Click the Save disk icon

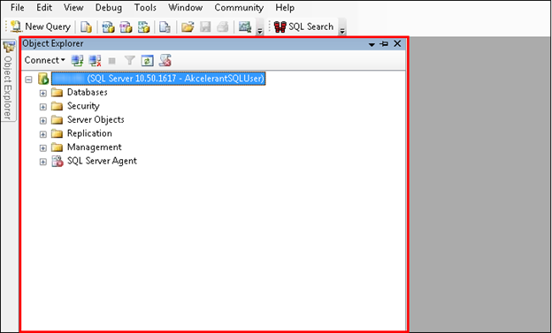205,26
